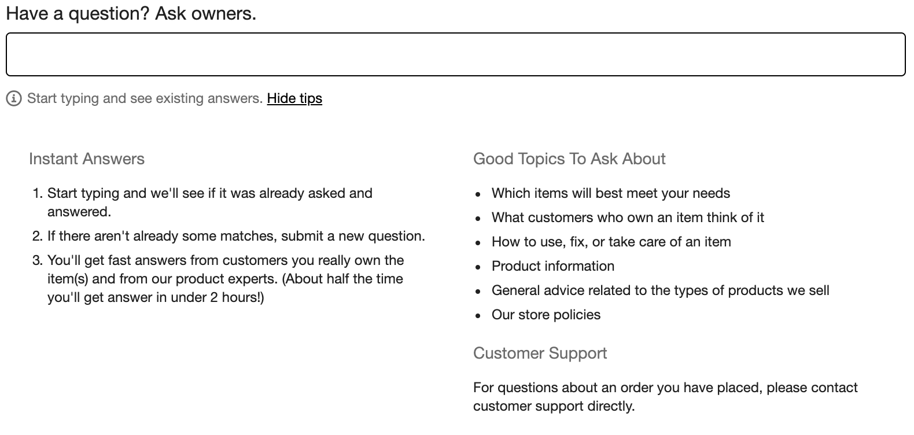The width and height of the screenshot is (914, 435).
Task: Click the 'Product information' topic
Action: (552, 266)
